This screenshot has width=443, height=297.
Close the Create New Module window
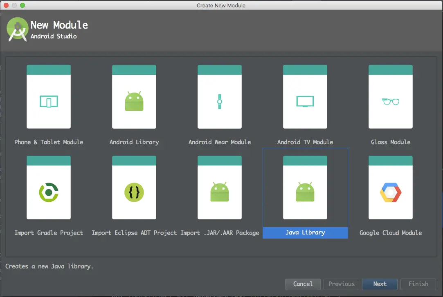click(x=6, y=5)
